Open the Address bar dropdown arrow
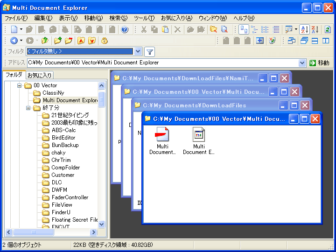The image size is (336, 252). pos(302,63)
